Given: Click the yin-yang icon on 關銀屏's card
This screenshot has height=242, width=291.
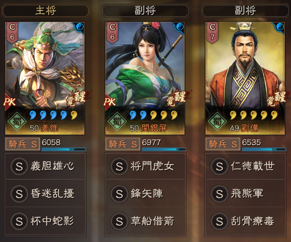Looking at the screenshot, I should [x=180, y=27].
